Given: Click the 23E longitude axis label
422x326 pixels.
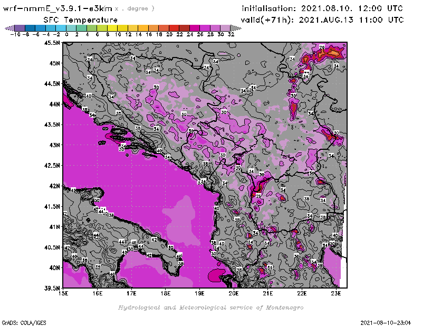Looking at the screenshot, I should (336, 293).
